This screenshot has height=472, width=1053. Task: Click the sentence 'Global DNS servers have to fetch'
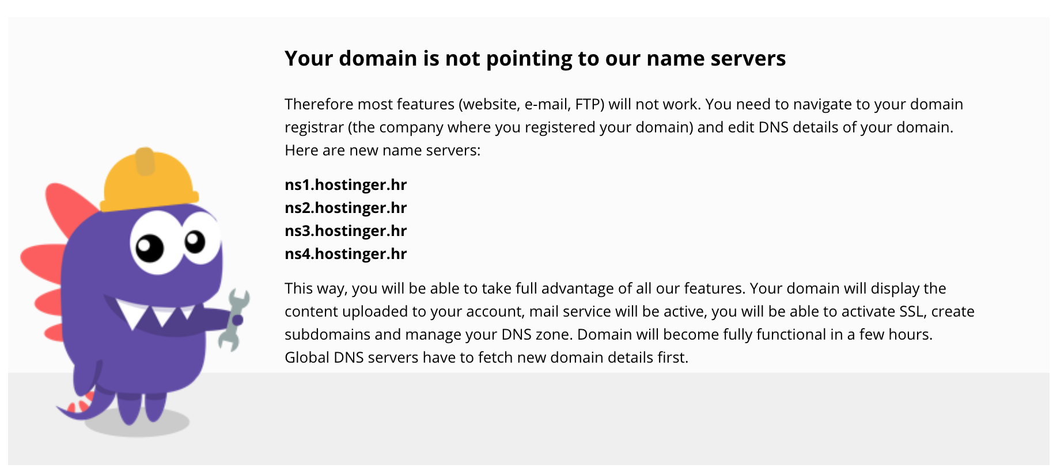pyautogui.click(x=486, y=357)
